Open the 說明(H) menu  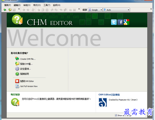(x=57, y=5)
